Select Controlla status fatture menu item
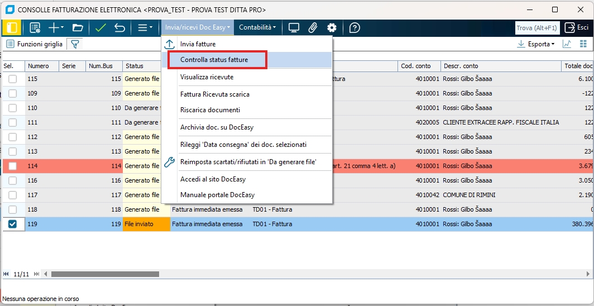 (x=214, y=60)
